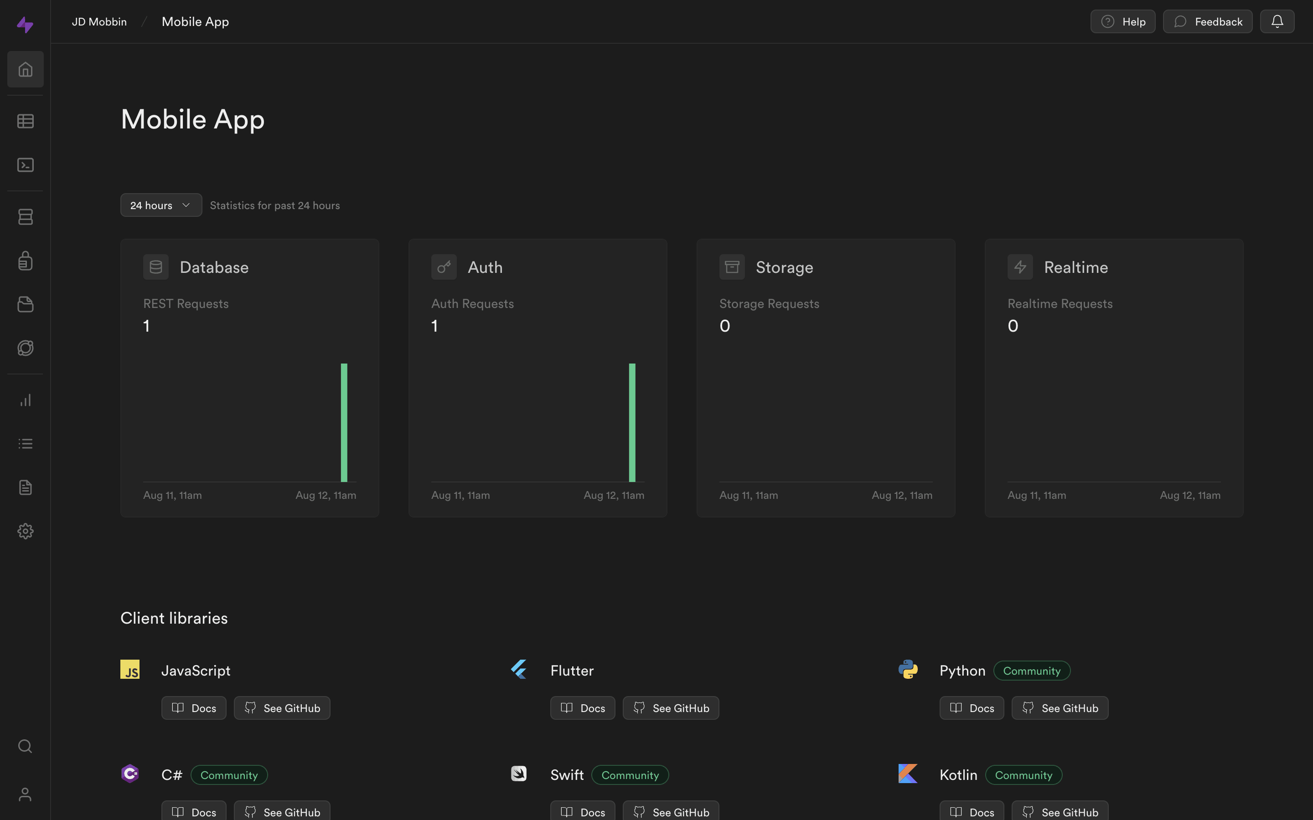Expand the 24 hours time range dropdown
The image size is (1313, 820).
tap(160, 205)
